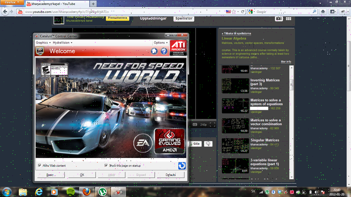Screen dimensions: 351x197
Task: Toggle Allow Web content checkbox
Action: pos(39,165)
